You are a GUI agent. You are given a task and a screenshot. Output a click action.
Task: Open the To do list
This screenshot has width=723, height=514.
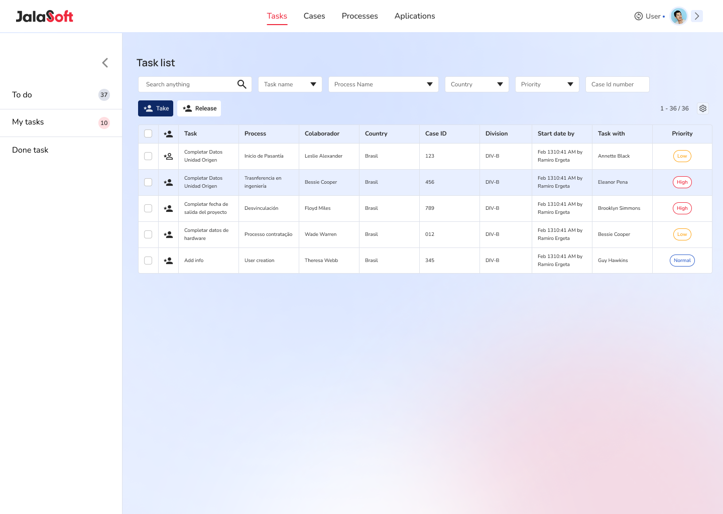tap(61, 95)
